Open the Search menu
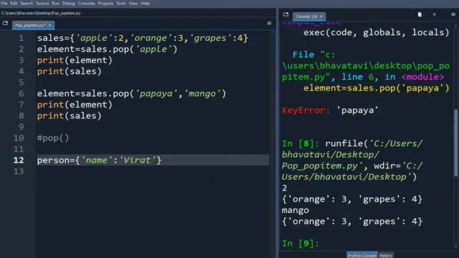This screenshot has width=459, height=258. coord(27,3)
